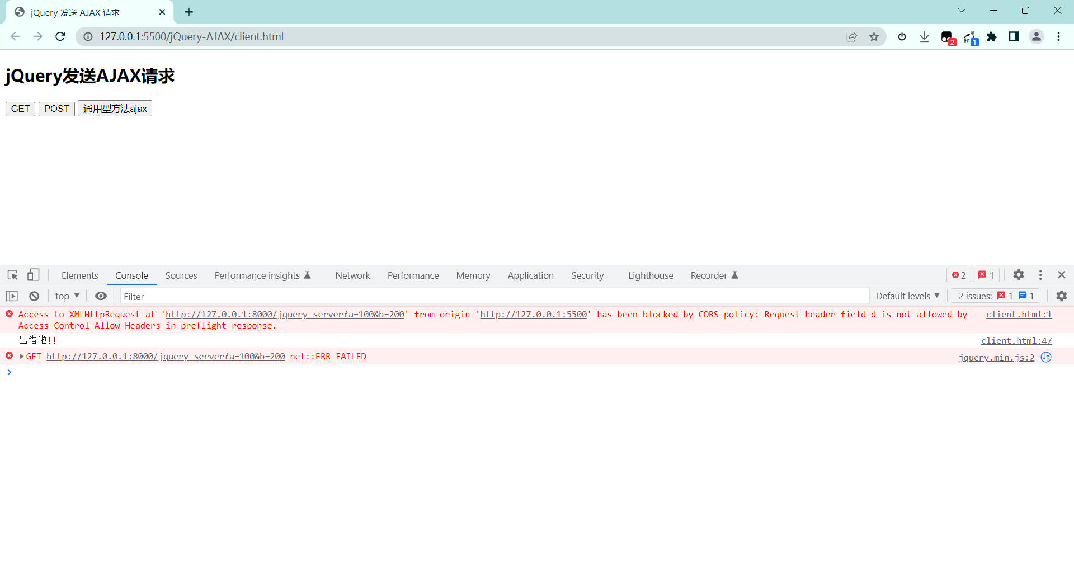
Task: Click the URL in the GET ERR_FAILED row
Action: click(166, 357)
